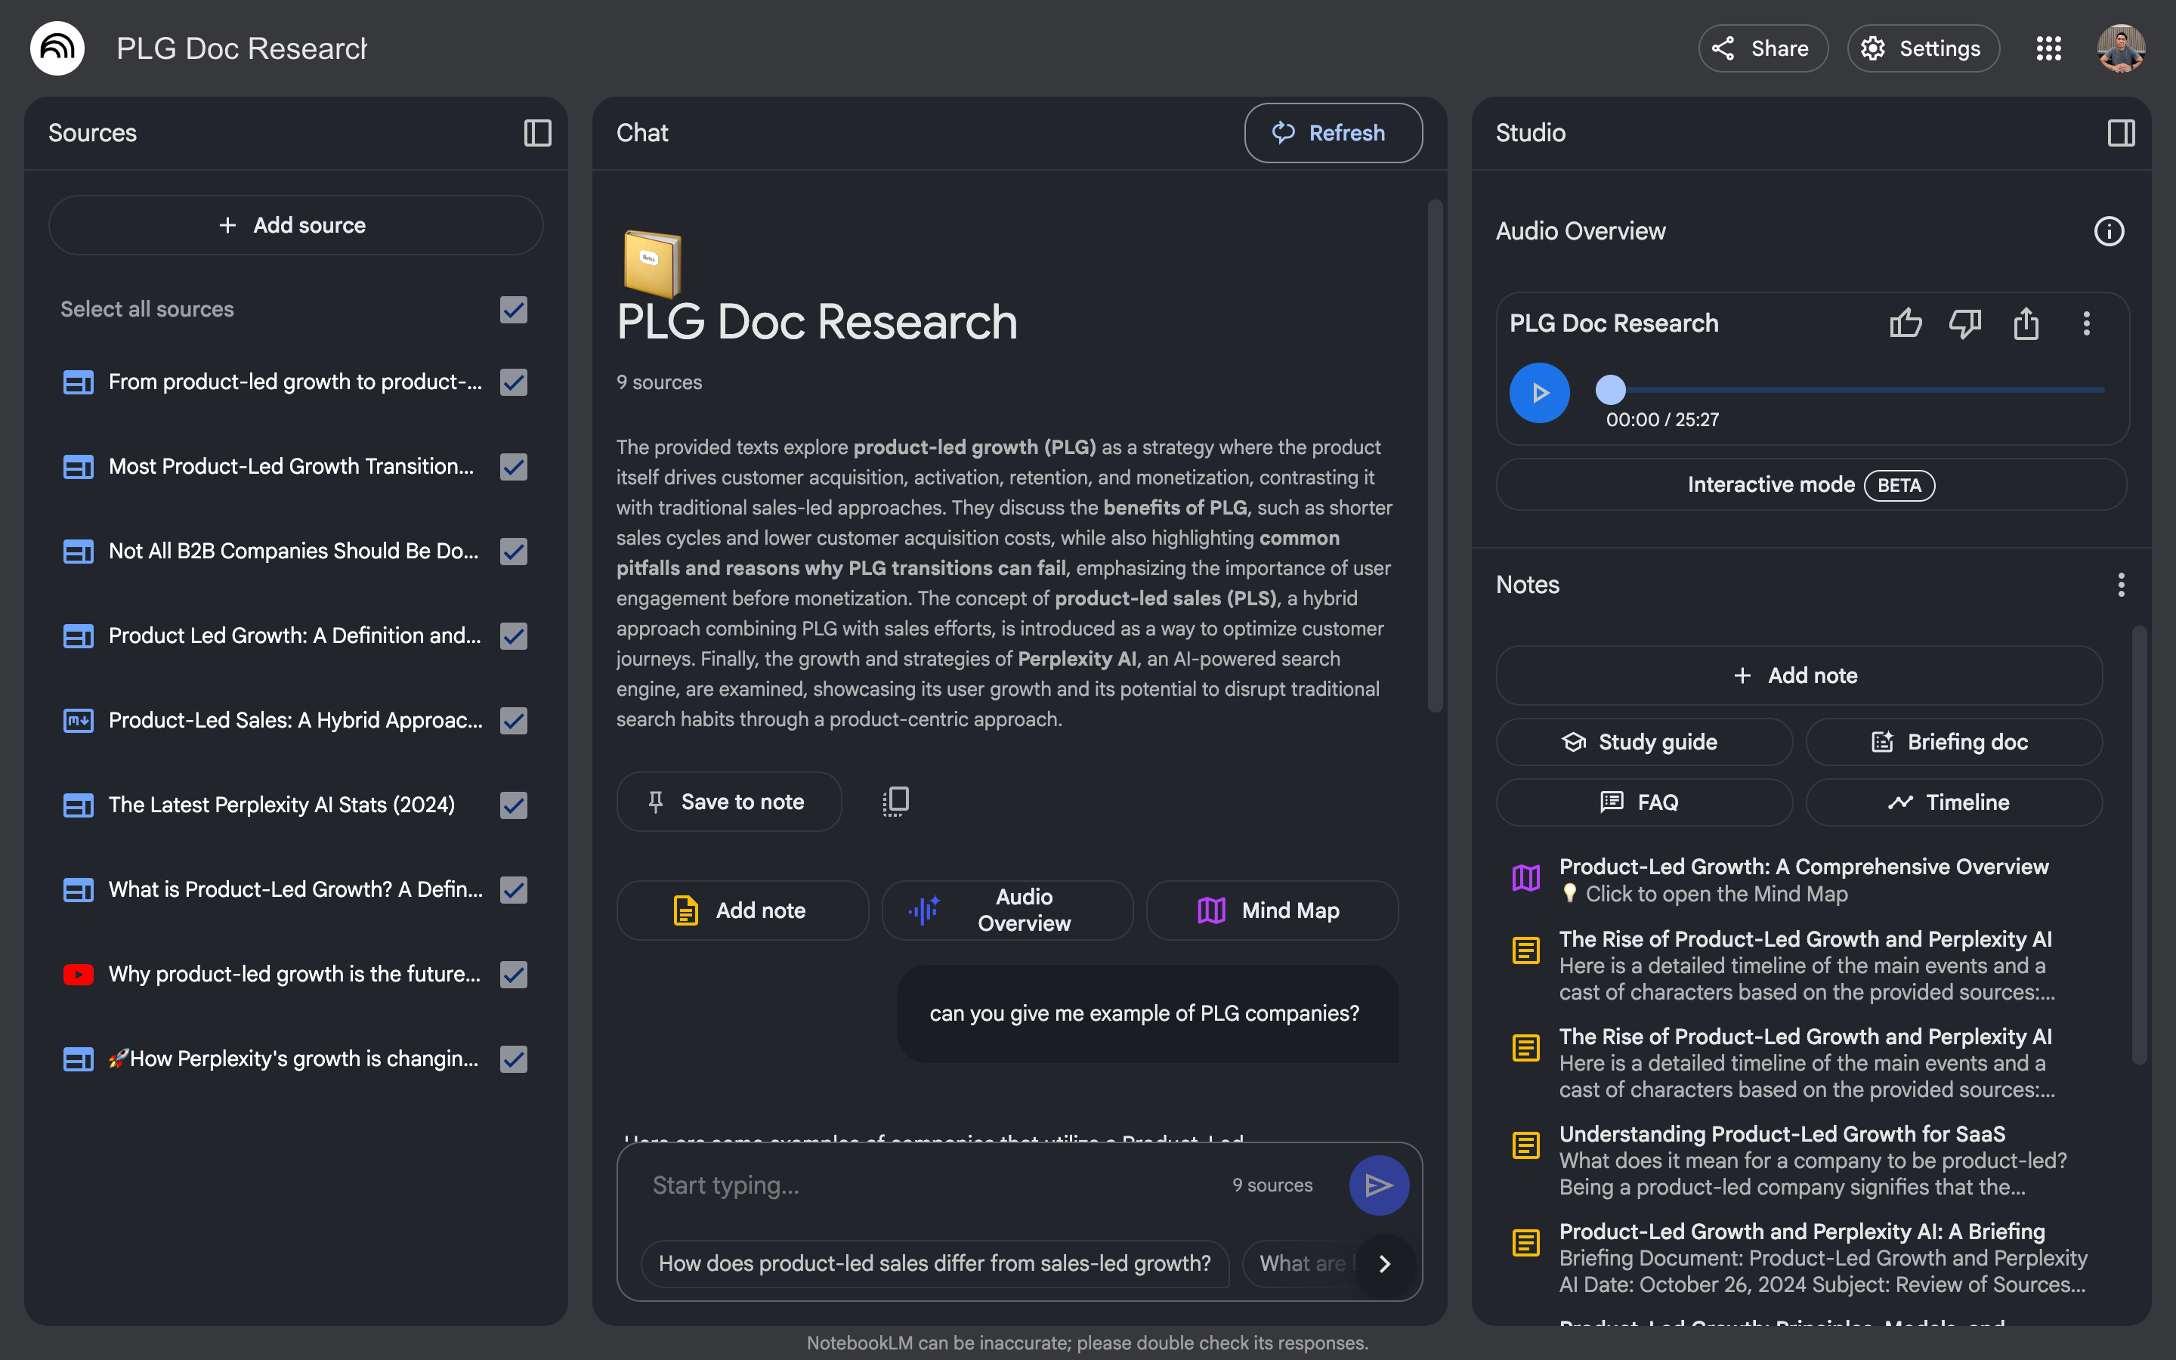The image size is (2176, 1360).
Task: Copy the chat summary response
Action: pos(895,801)
